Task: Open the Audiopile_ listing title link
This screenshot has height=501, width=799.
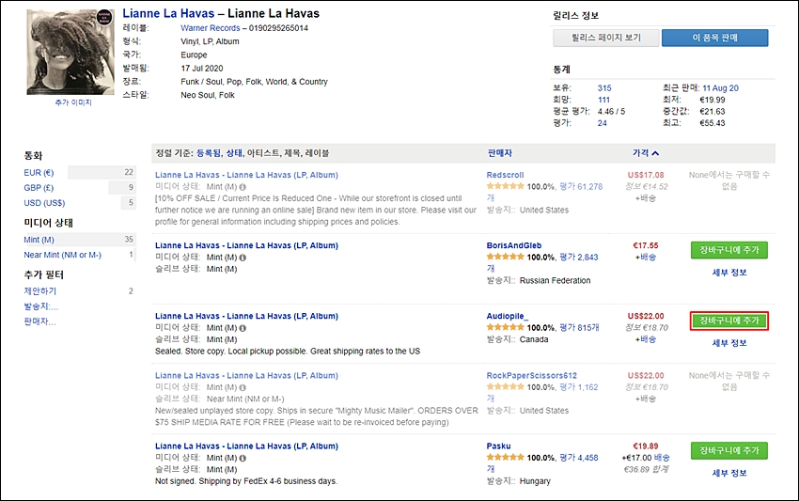Action: pos(246,316)
